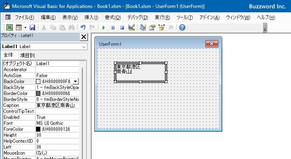Viewport: 291px width, 159px height.
Task: Open the 表示(V) menu
Action: tap(70, 17)
